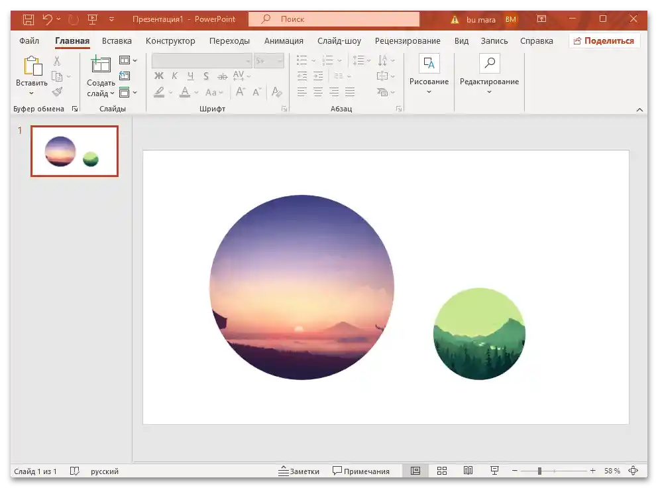This screenshot has height=488, width=658.
Task: Open the Вставка tab
Action: pos(117,40)
